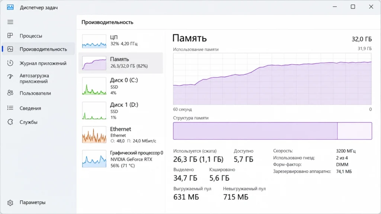The width and height of the screenshot is (381, 214).
Task: Click the Диск 0 (C:) label
Action: point(124,80)
